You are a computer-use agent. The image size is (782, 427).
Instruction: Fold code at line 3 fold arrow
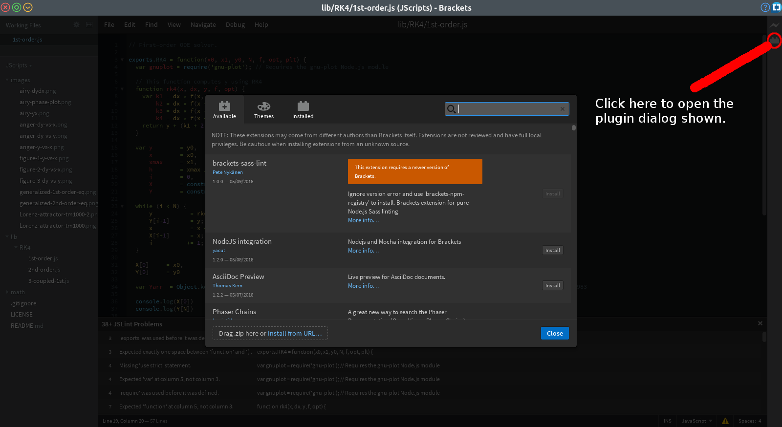[122, 60]
